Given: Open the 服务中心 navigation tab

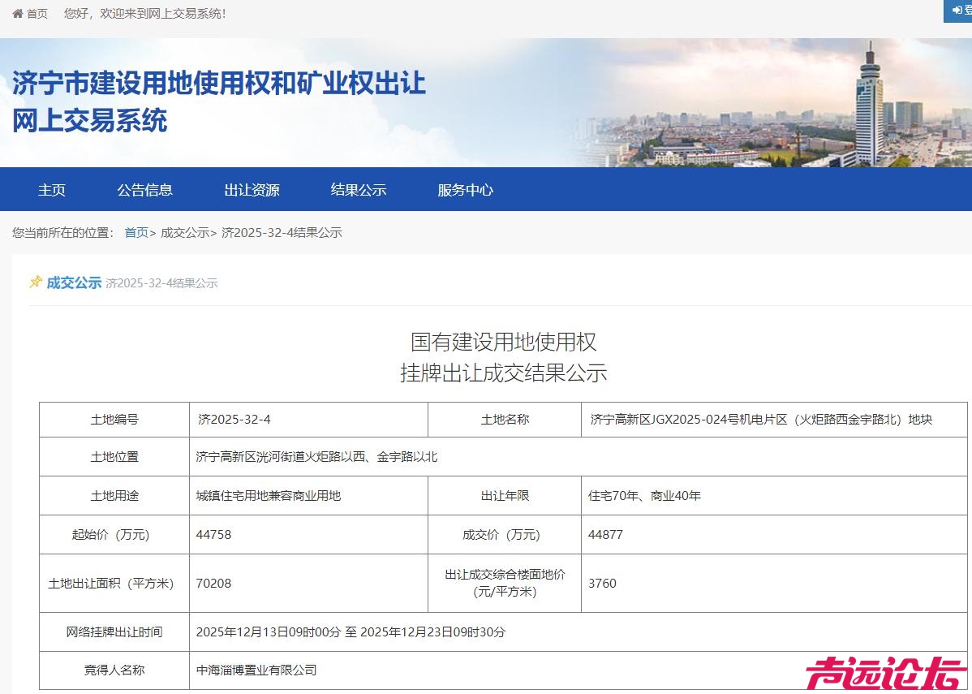Looking at the screenshot, I should 464,189.
